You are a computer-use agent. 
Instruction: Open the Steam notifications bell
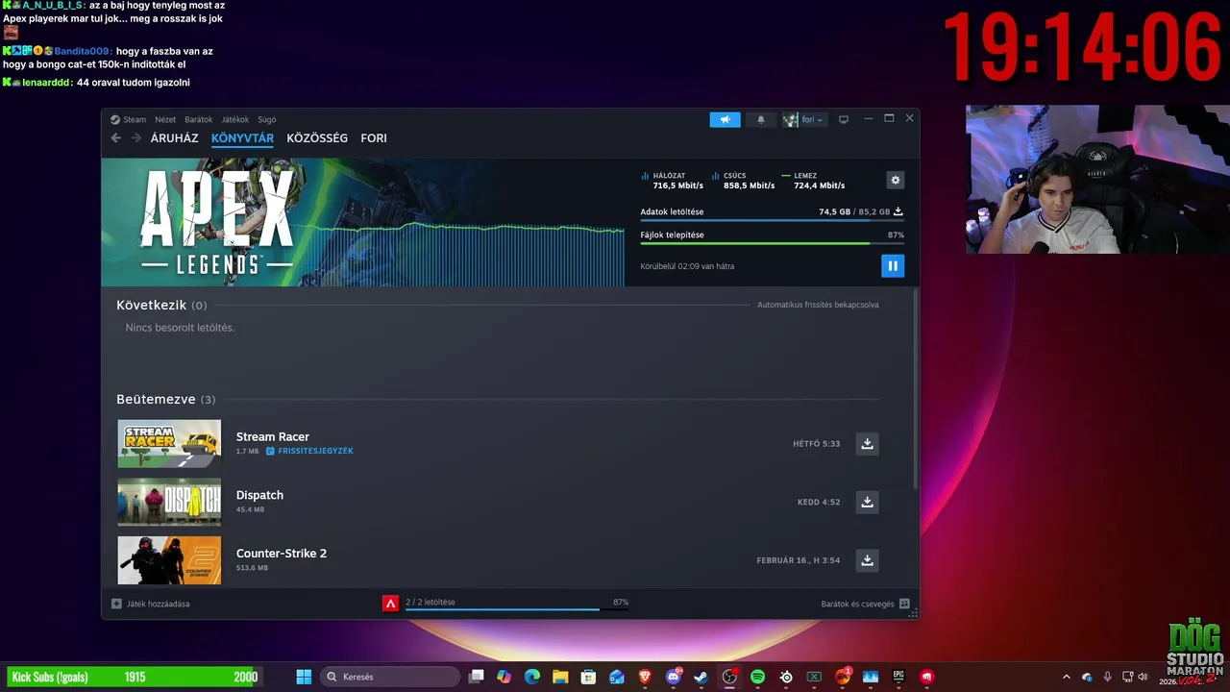click(x=761, y=119)
